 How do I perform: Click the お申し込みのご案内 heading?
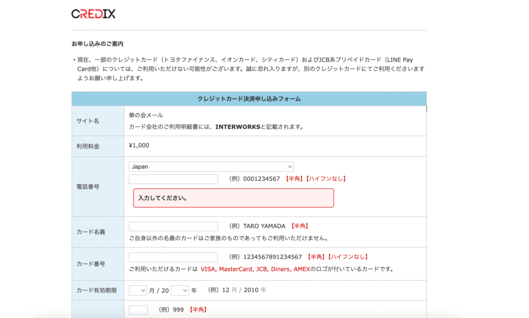tap(98, 44)
